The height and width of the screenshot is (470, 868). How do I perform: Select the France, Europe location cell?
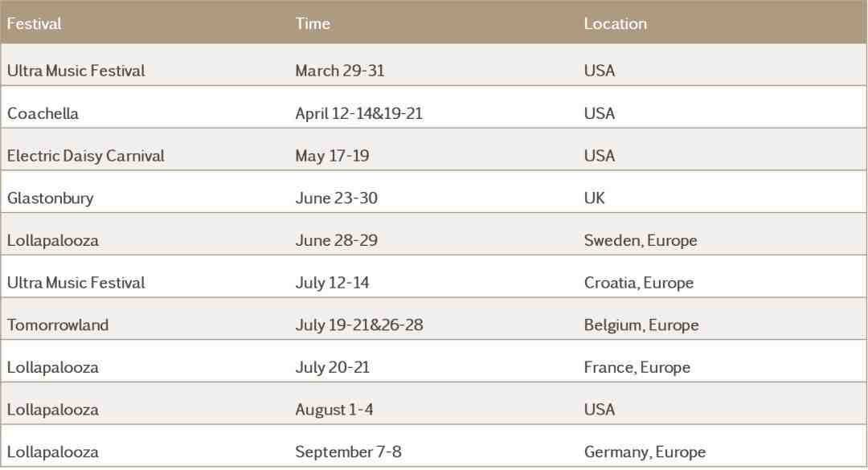coord(637,368)
